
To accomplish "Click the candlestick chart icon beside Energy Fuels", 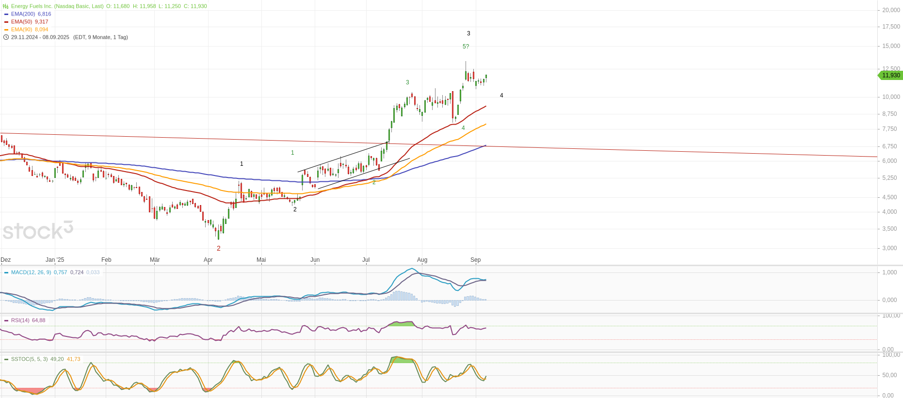I will 6,6.
